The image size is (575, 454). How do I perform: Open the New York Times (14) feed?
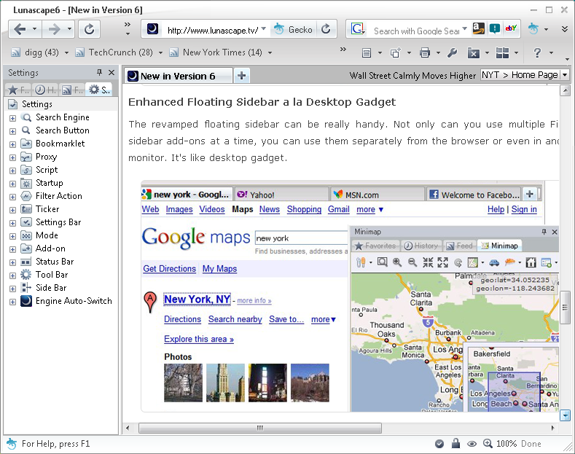click(x=216, y=52)
